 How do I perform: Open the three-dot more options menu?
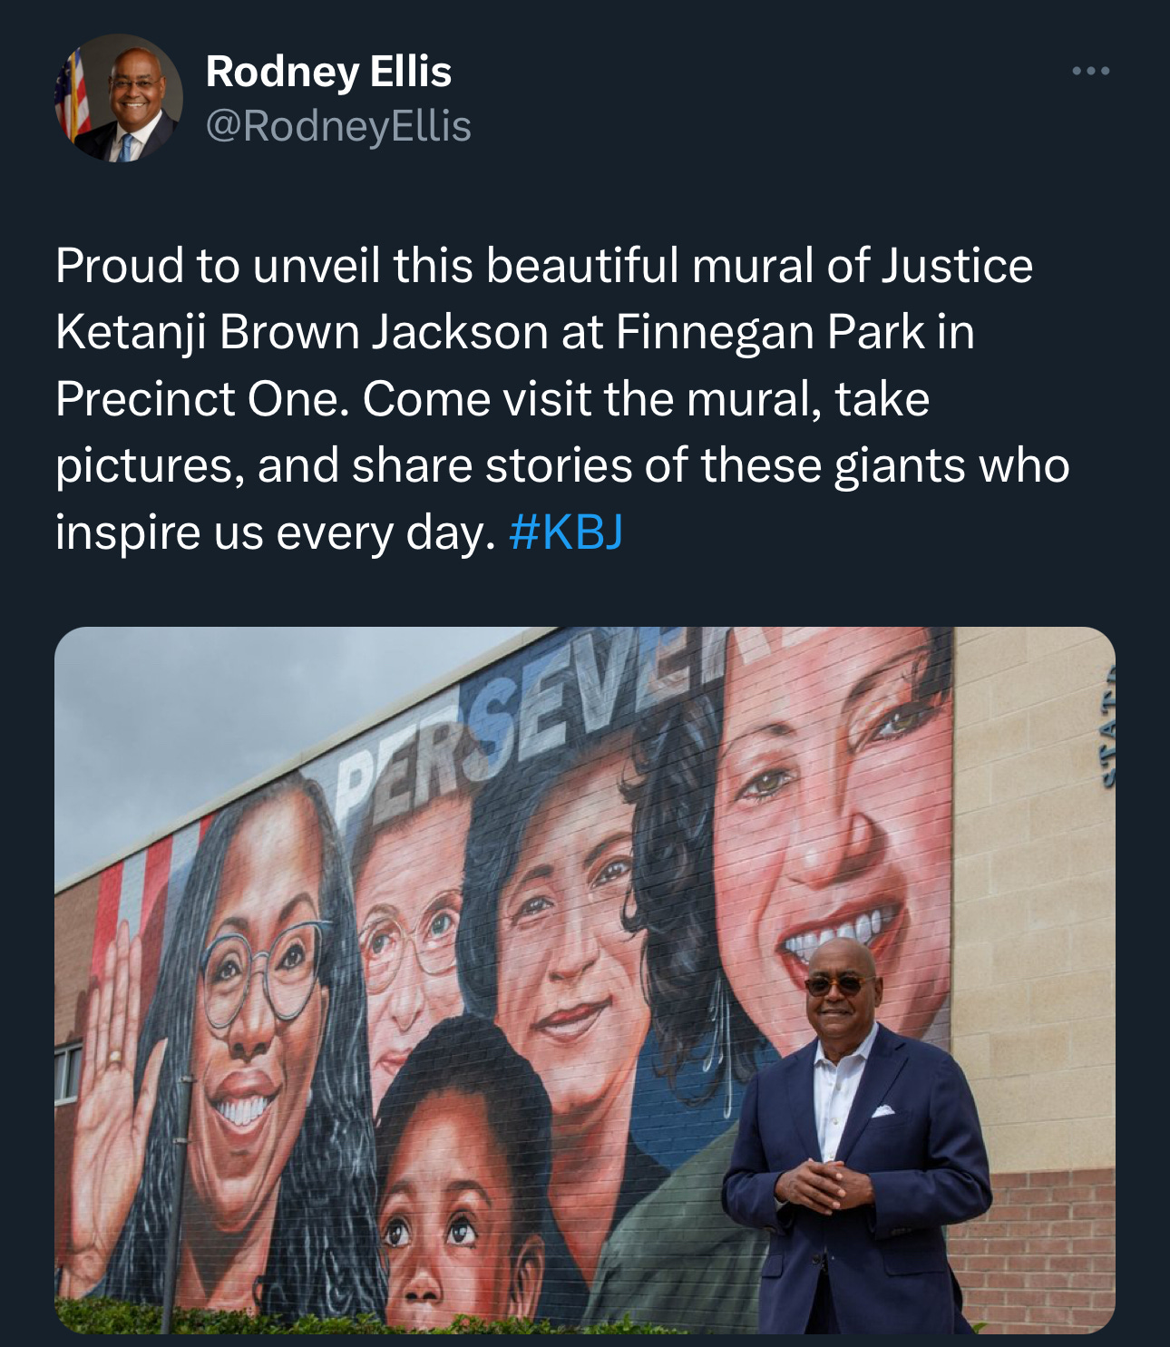coord(1090,71)
